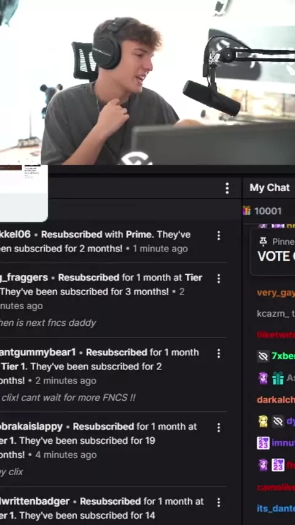
Task: Open options for the writtenbadger resubscription entry
Action: coord(219,502)
